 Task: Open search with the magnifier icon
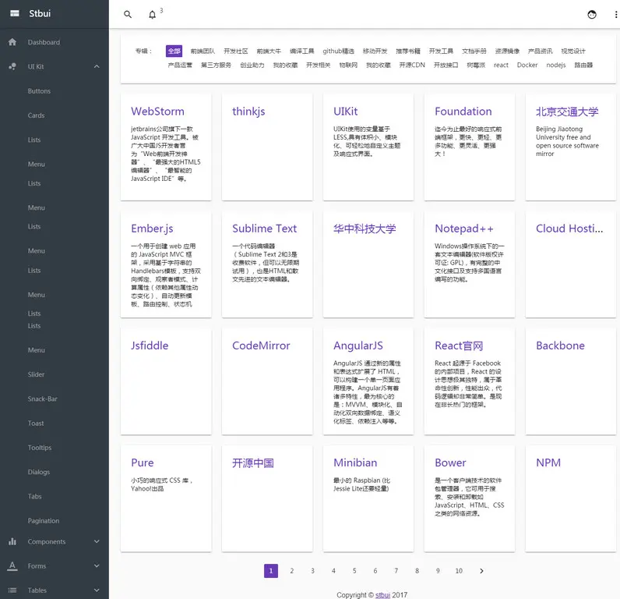pos(128,15)
